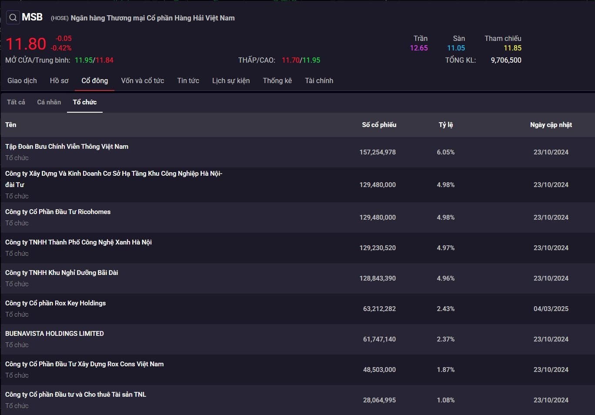Screen dimensions: 595x415
Task: Click the 4.96% ownership ratio
Action: coord(446,278)
